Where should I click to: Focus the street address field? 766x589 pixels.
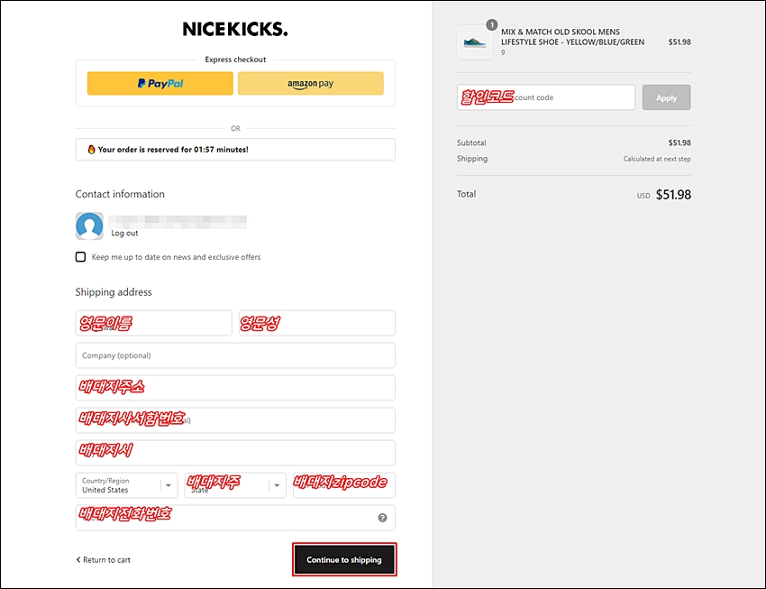[x=235, y=388]
